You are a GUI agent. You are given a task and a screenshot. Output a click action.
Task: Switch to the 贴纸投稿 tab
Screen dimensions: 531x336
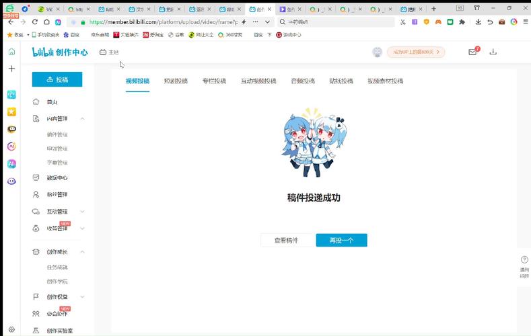(341, 81)
